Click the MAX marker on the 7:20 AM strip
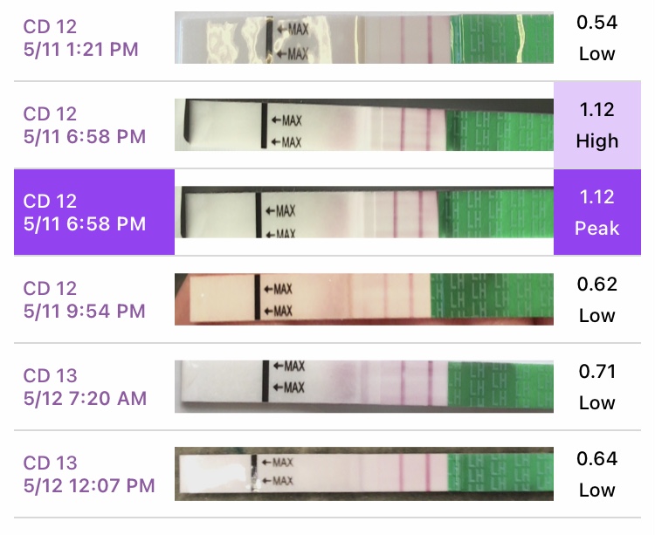The width and height of the screenshot is (655, 535). click(x=290, y=377)
